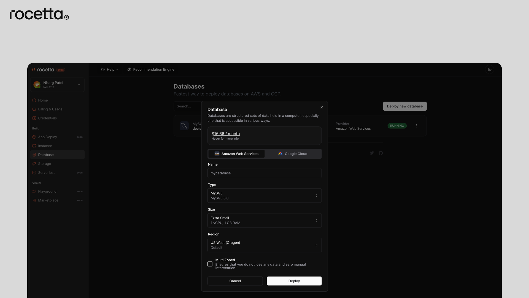This screenshot has width=529, height=298.
Task: Click the Marketplace sidebar item
Action: click(57, 200)
